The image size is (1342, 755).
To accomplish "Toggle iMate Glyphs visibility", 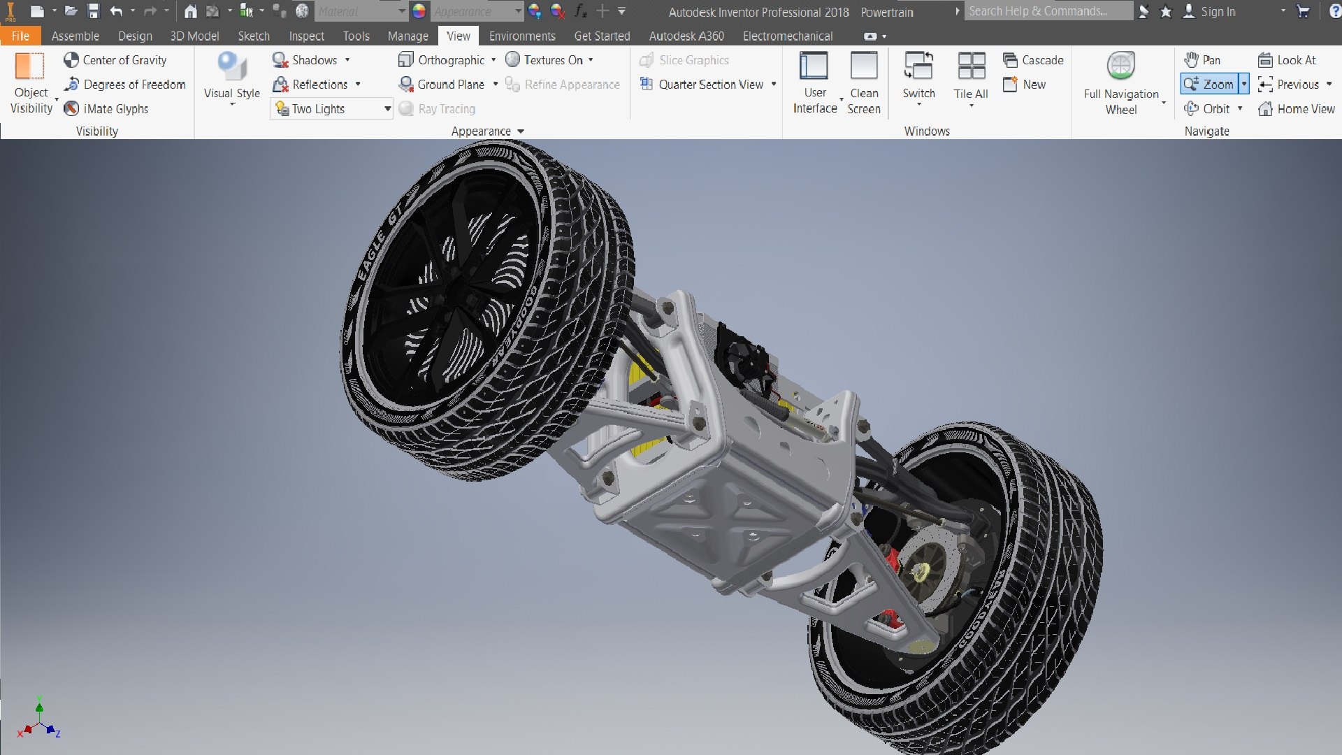I will point(106,109).
